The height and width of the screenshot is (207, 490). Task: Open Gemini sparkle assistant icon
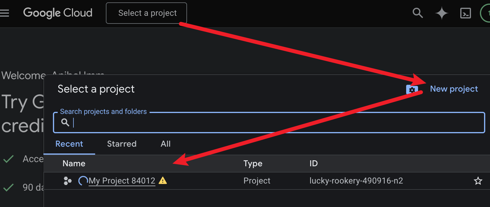442,13
